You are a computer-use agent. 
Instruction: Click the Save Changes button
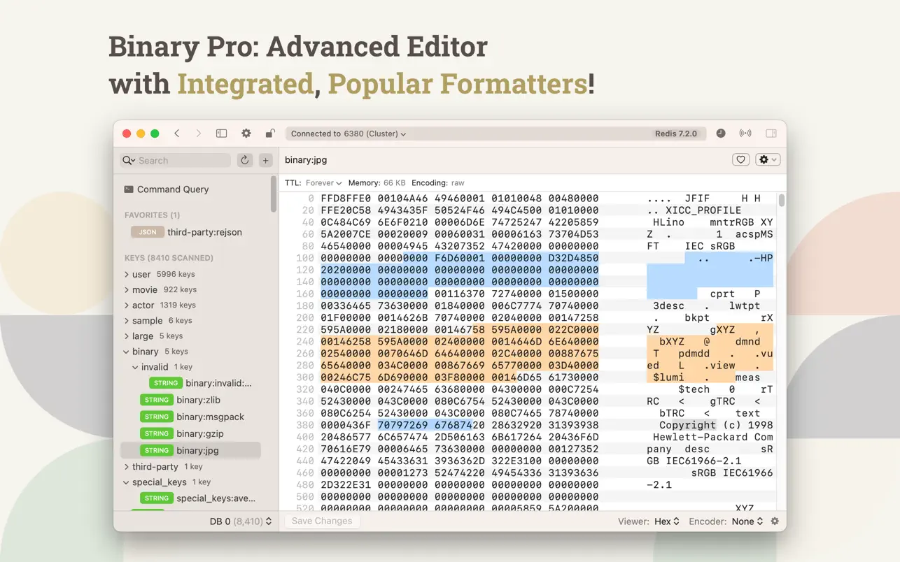pyautogui.click(x=321, y=521)
